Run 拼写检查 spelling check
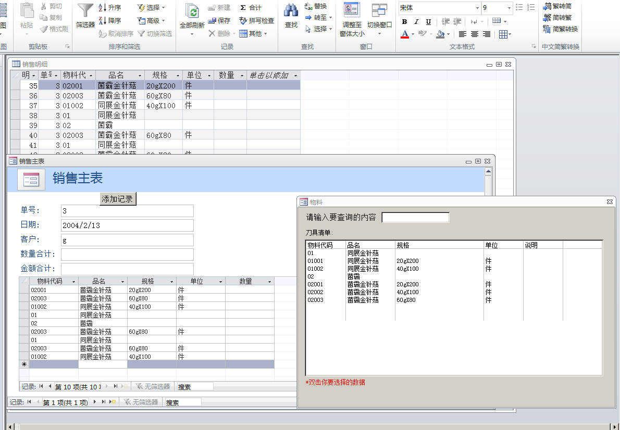 click(257, 20)
